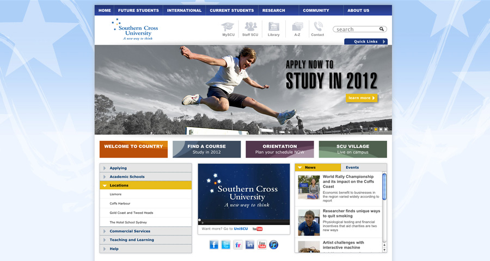This screenshot has height=261, width=490.
Task: Click into the search input field
Action: [x=357, y=29]
